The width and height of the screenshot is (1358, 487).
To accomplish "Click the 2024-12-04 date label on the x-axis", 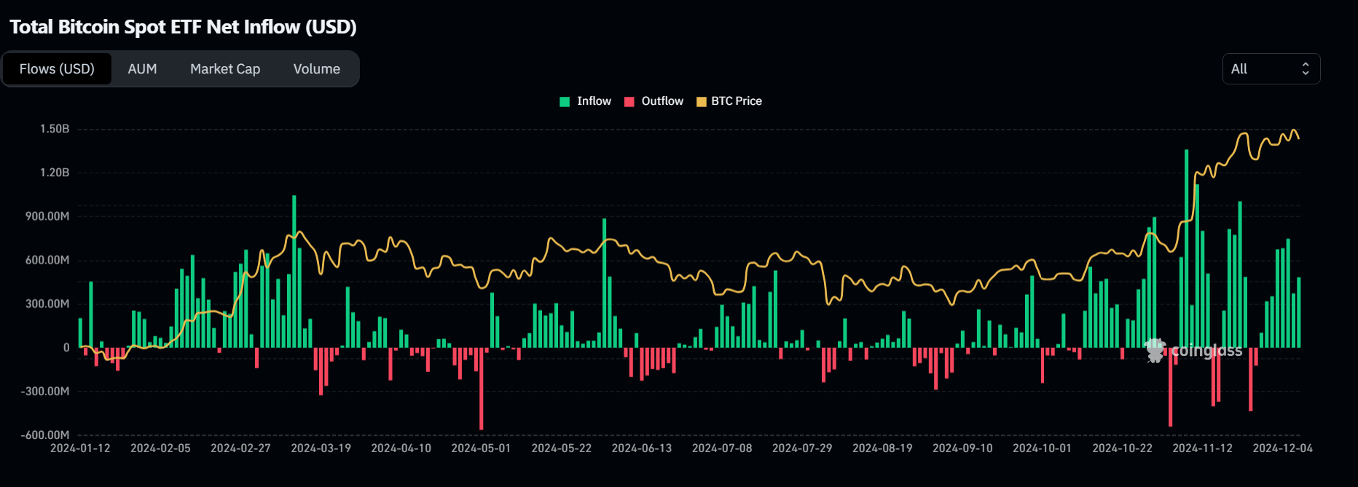I will (1282, 448).
